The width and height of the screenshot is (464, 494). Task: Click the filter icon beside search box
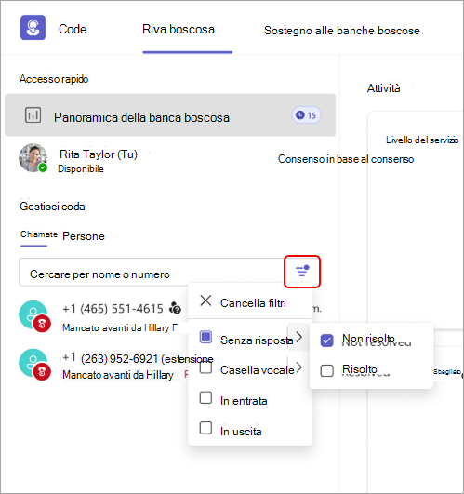pyautogui.click(x=302, y=272)
